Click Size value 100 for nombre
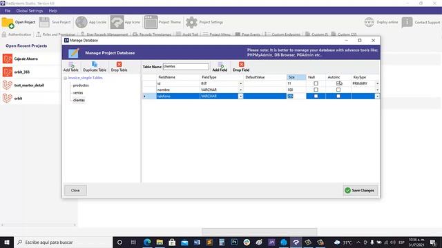 point(296,90)
